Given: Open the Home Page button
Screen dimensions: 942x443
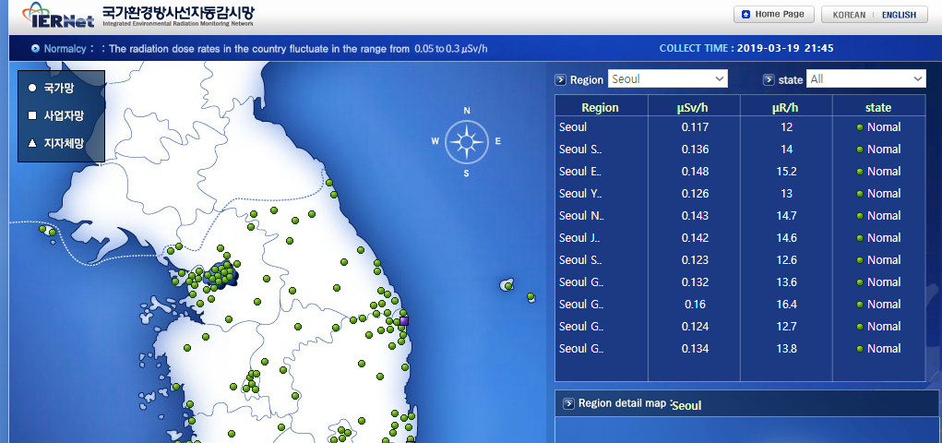Looking at the screenshot, I should pos(773,15).
